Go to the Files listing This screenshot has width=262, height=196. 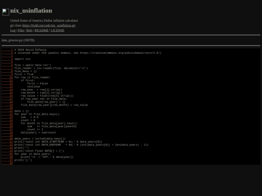click(21, 30)
